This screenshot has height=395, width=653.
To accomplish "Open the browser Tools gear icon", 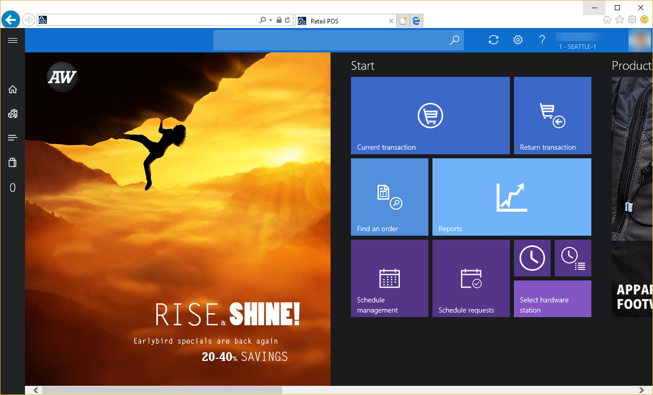I will 632,20.
